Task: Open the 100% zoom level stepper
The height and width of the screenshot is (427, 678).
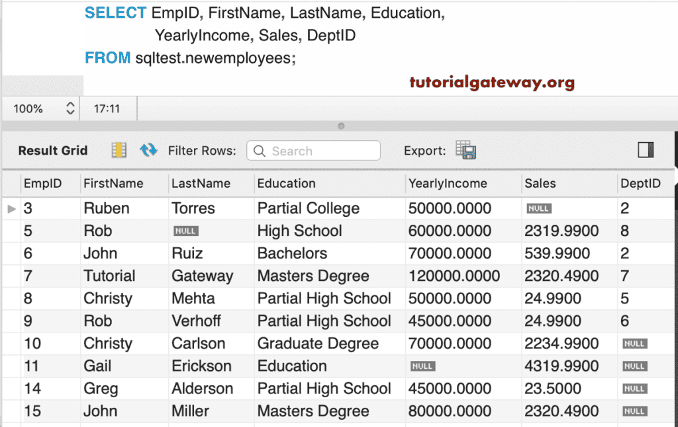Action: (x=70, y=108)
